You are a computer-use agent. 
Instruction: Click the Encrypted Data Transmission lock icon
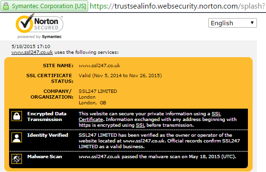click(17, 116)
